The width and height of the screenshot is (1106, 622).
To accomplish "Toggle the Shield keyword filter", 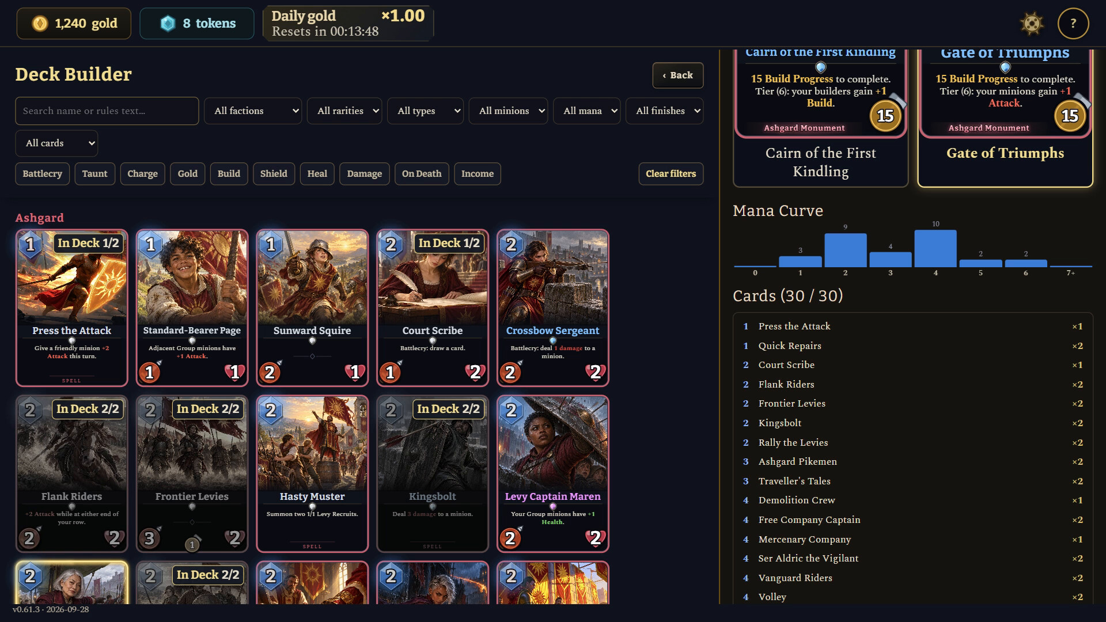I will (x=274, y=174).
